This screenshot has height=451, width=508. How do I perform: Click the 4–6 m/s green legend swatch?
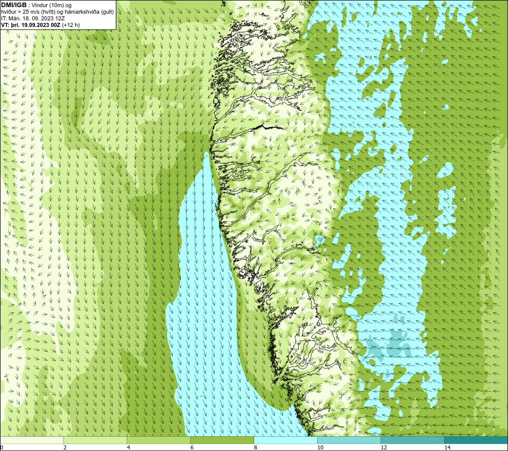pyautogui.click(x=158, y=440)
